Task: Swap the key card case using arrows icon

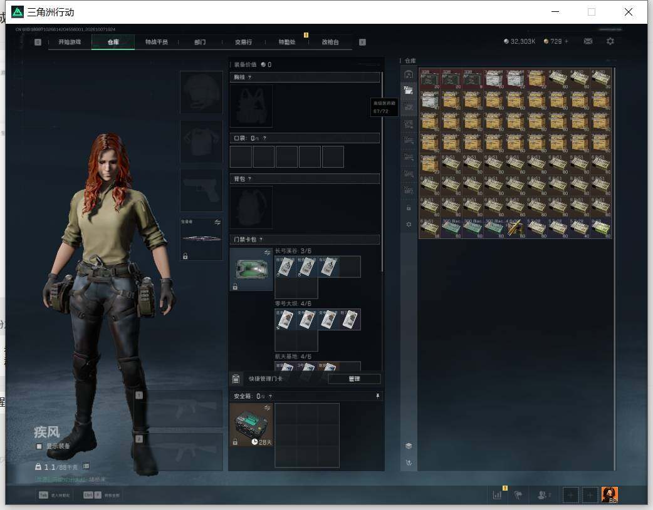Action: (268, 253)
